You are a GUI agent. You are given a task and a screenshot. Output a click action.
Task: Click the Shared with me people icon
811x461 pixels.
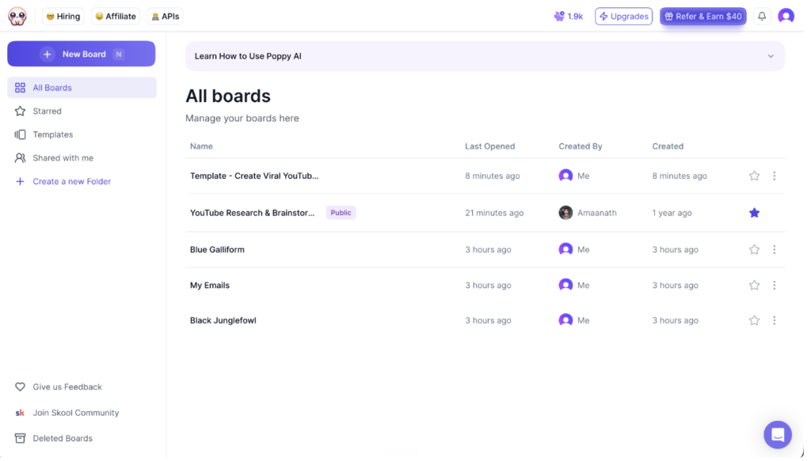pos(20,158)
